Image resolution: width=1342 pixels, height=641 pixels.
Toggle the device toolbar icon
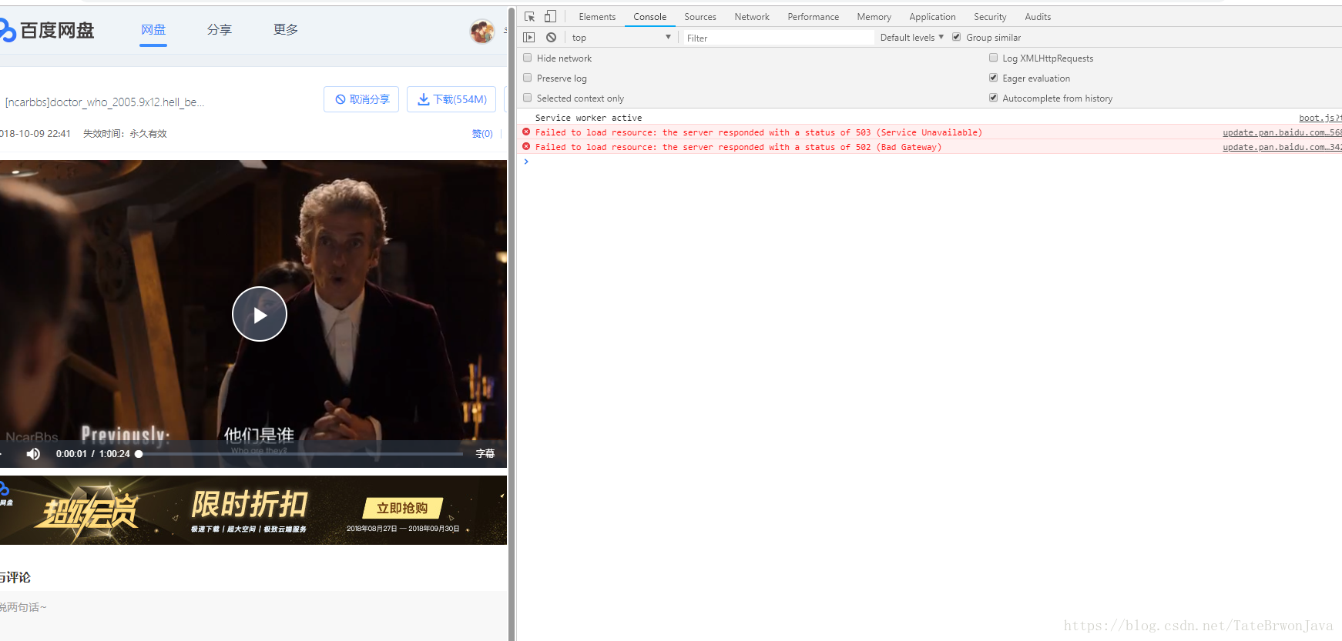550,16
